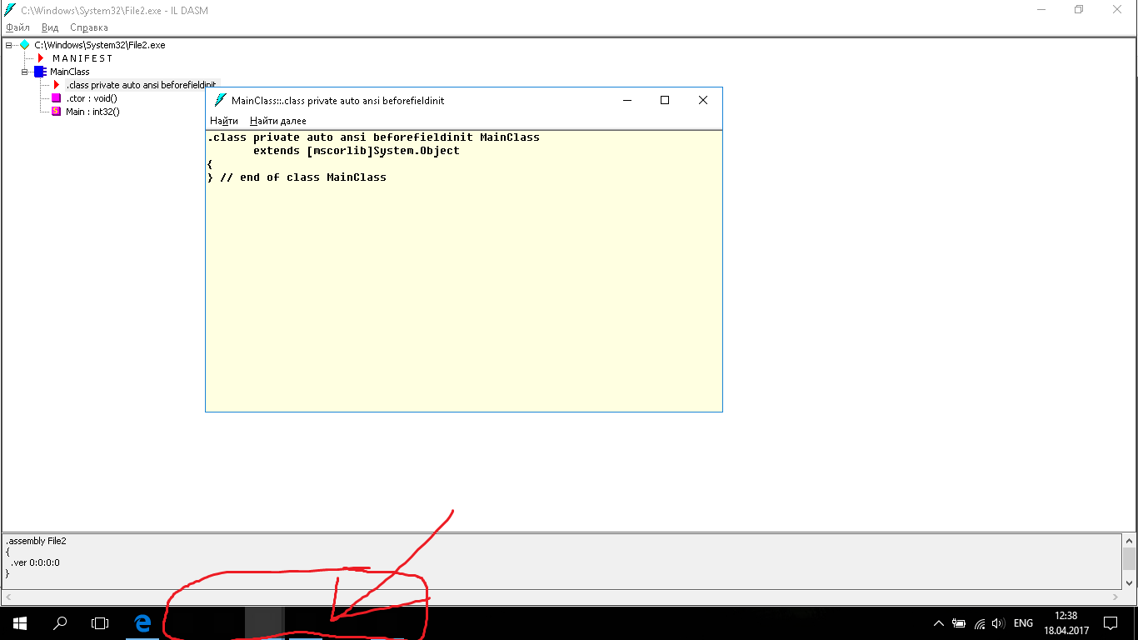Click '.assembly File2' text in bottom pane
The width and height of the screenshot is (1138, 640).
pyautogui.click(x=36, y=541)
